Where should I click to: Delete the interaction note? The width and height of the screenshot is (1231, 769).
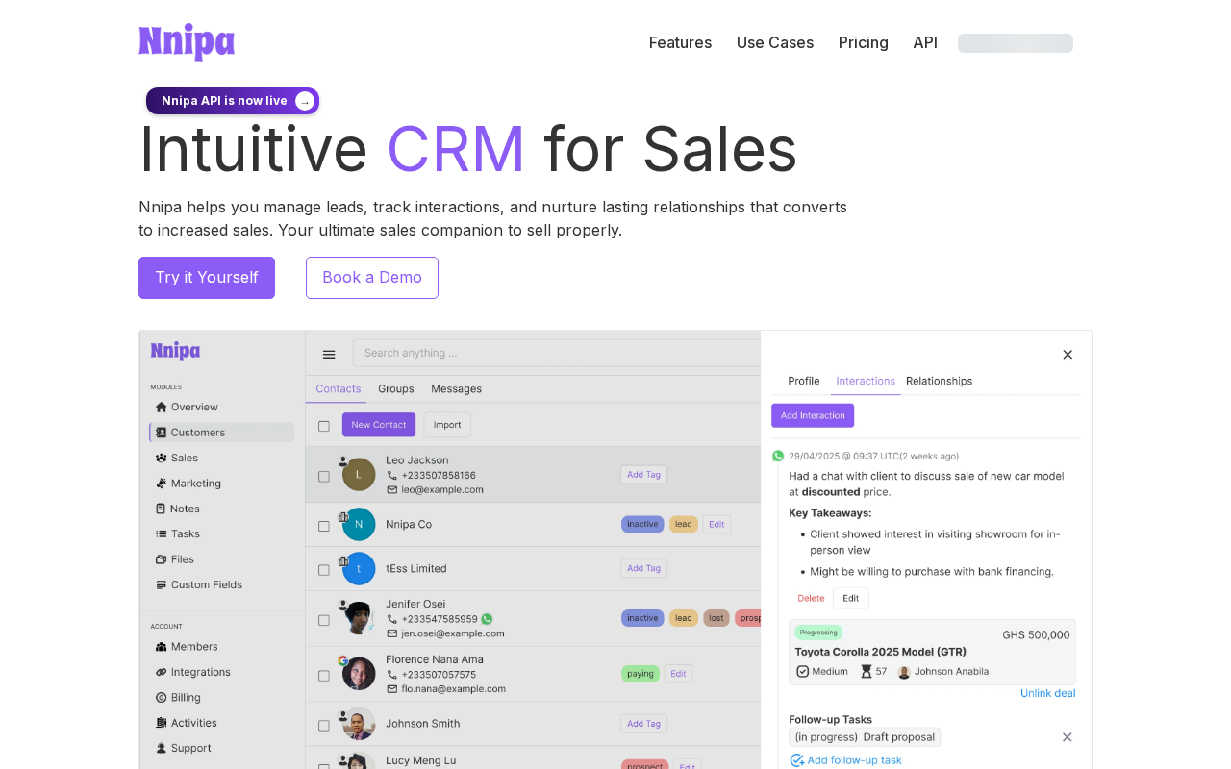pos(811,598)
